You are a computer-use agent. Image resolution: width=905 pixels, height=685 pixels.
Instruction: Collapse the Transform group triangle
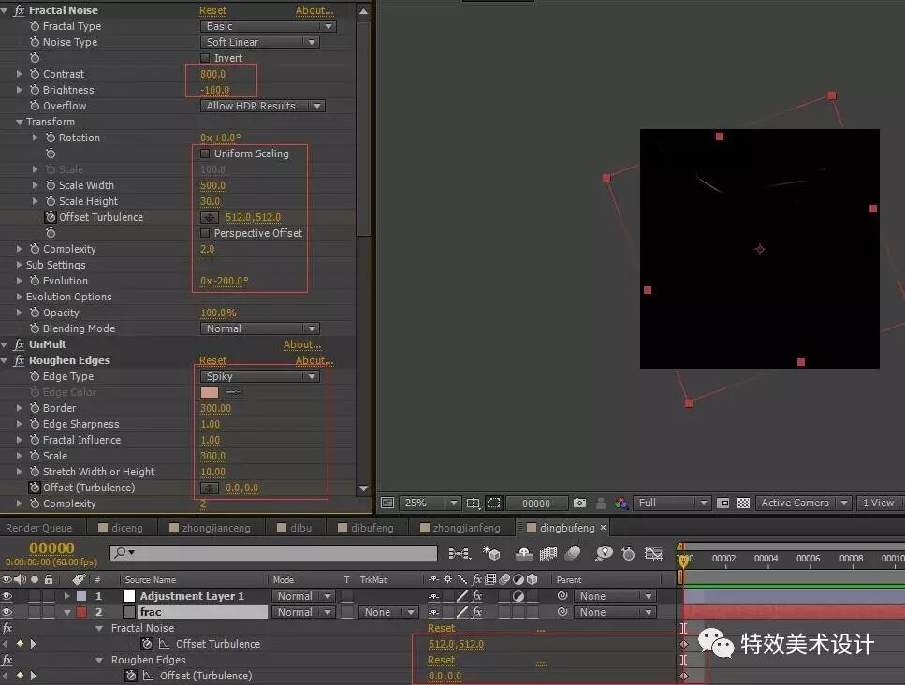pos(19,122)
